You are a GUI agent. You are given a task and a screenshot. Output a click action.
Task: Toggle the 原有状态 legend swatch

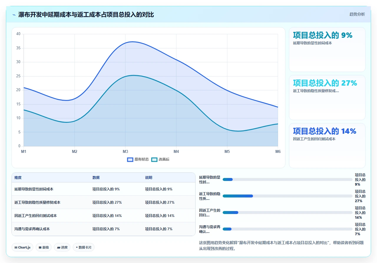click(130, 159)
